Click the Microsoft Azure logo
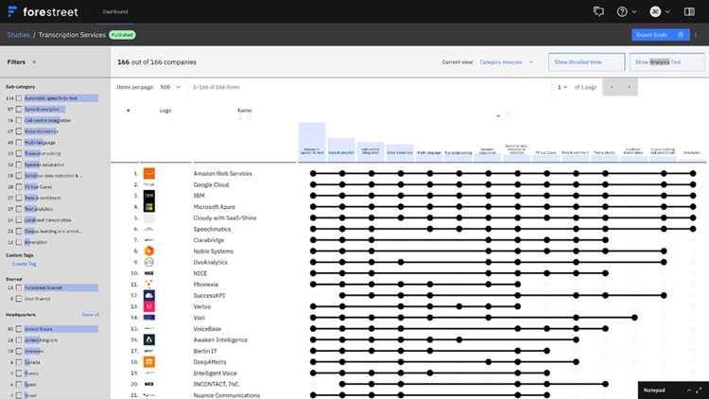This screenshot has height=399, width=709. (148, 207)
